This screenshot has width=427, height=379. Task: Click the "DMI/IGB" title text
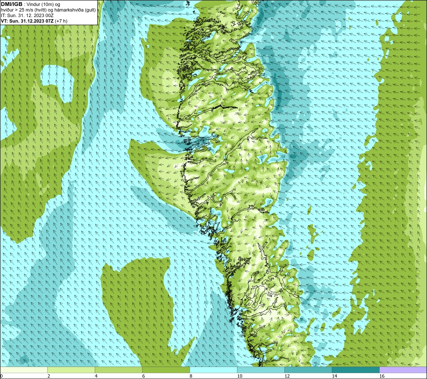[12, 4]
